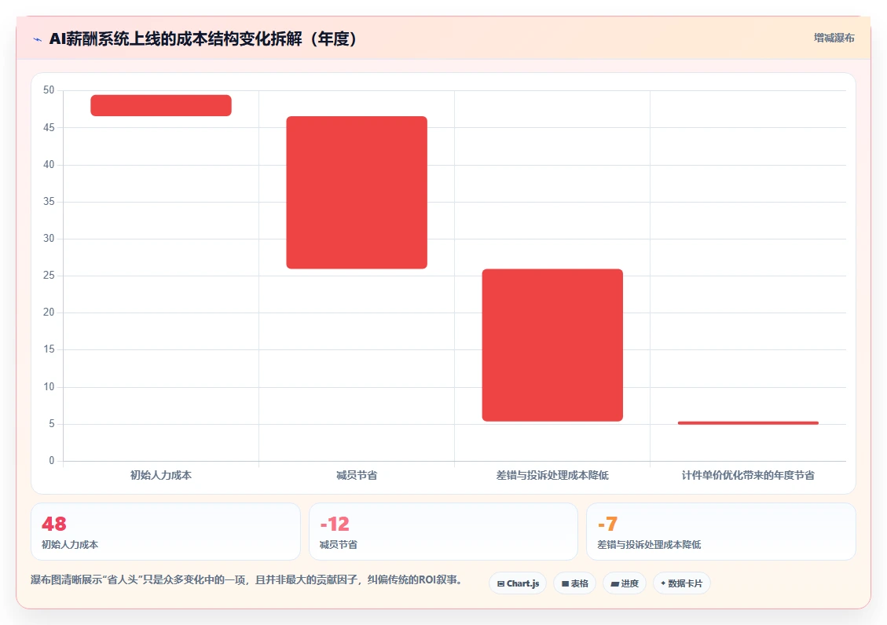Select the 初始人力成本 waterfall bar
Image resolution: width=887 pixels, height=625 pixels.
point(161,106)
